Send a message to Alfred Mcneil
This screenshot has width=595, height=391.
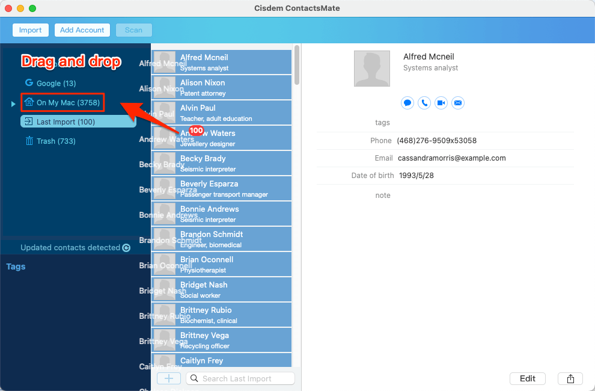[407, 103]
